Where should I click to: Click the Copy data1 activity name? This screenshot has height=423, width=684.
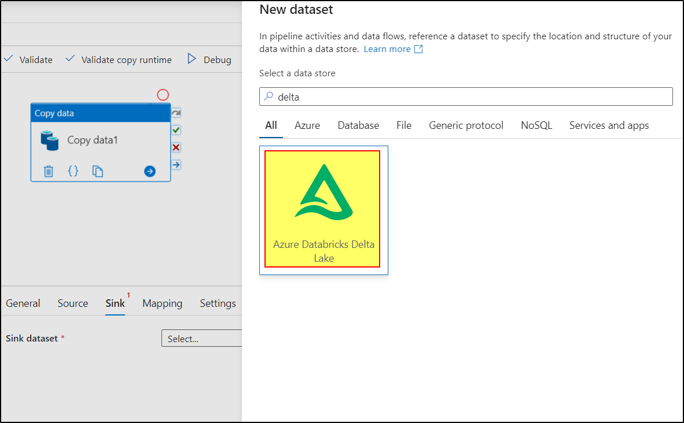point(93,140)
